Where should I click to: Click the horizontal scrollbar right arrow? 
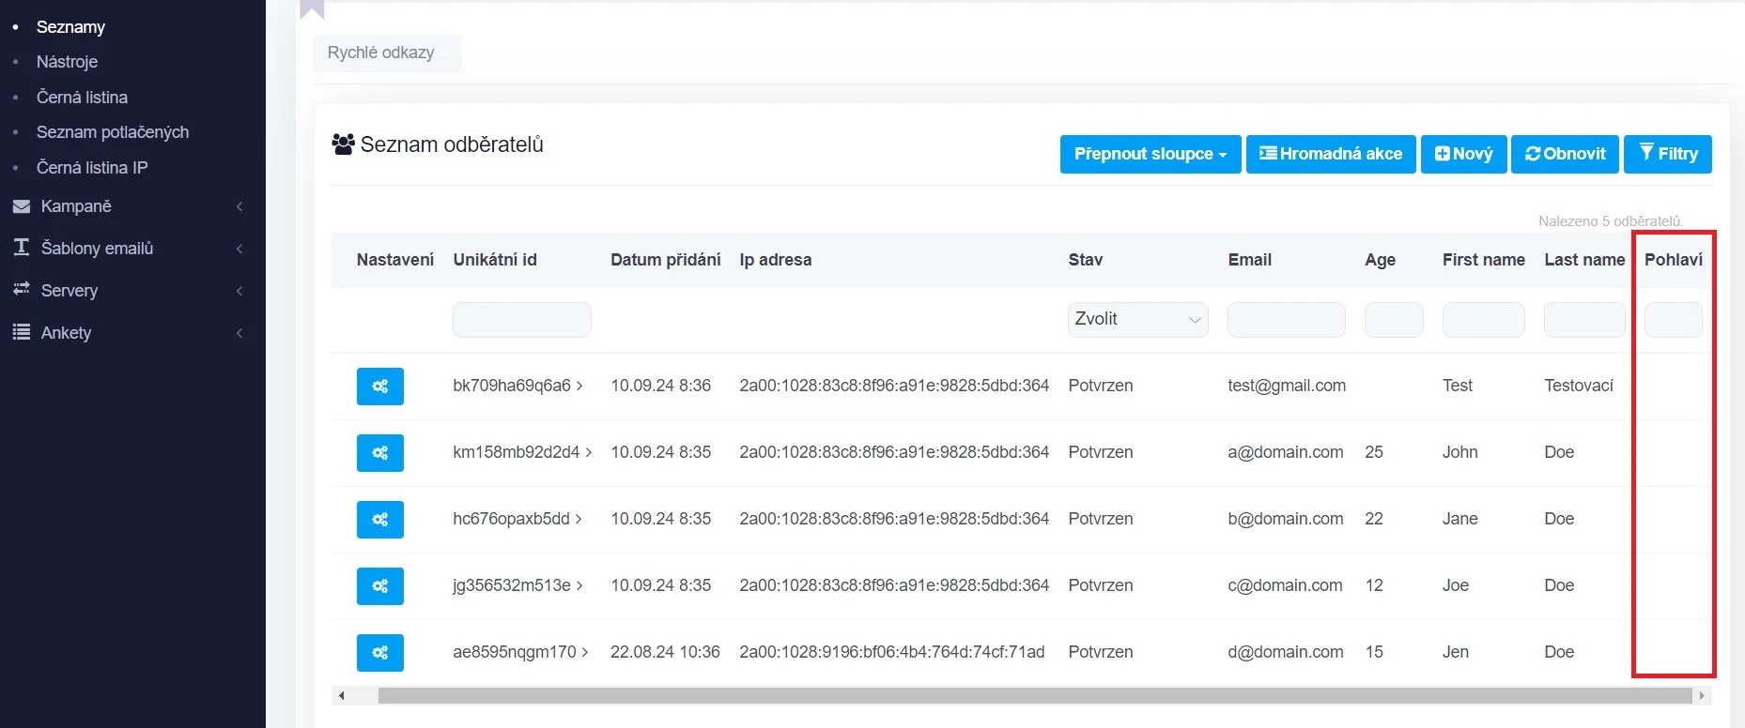(x=1701, y=696)
